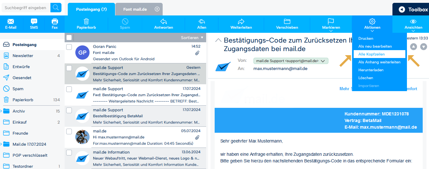Tick checkbox for the Fwd: Bestätigungs-Code email
The width and height of the screenshot is (429, 169).
(69, 89)
